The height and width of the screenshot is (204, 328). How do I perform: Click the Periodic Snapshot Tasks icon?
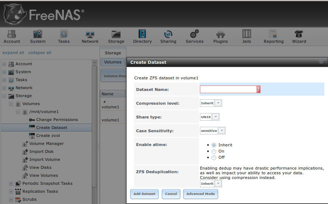tap(18, 184)
